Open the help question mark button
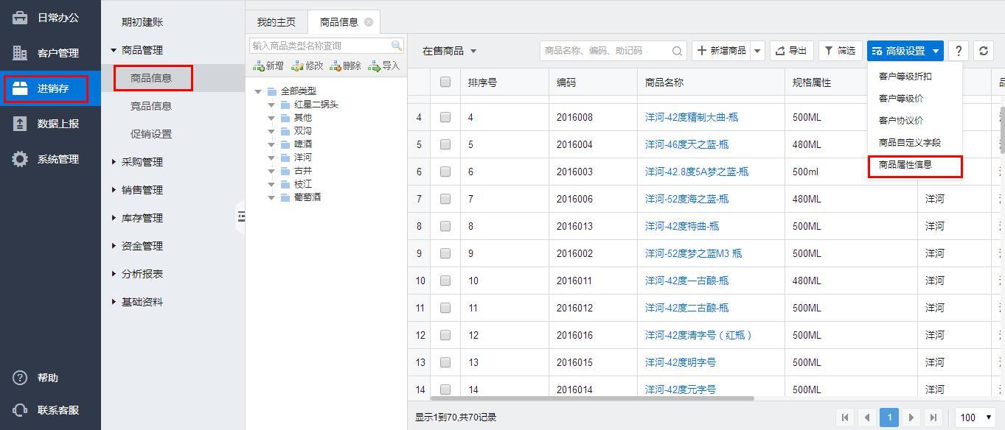The image size is (1005, 430). 958,51
